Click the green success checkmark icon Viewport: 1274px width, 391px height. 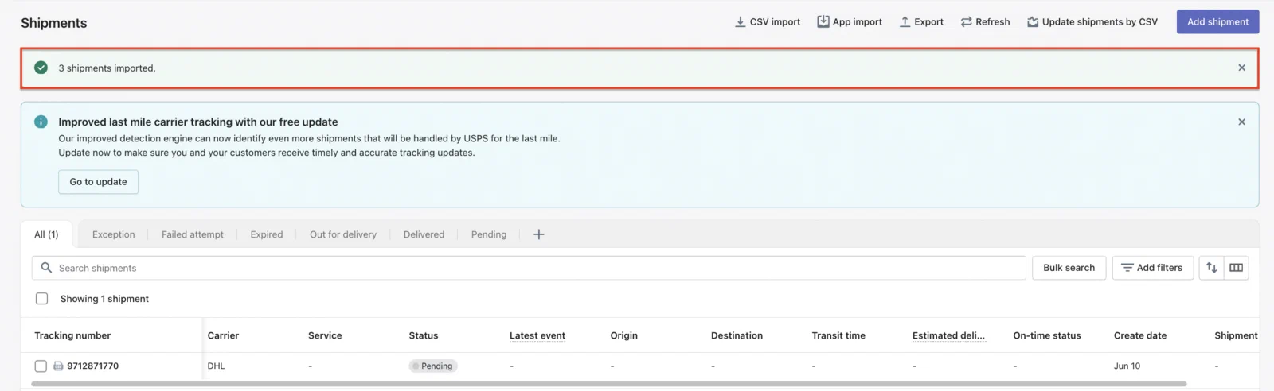41,68
